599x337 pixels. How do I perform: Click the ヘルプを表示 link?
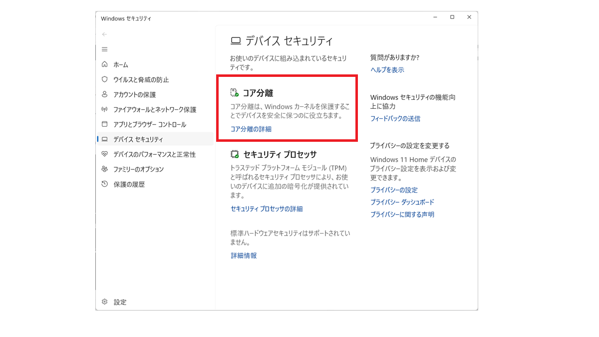tap(387, 70)
